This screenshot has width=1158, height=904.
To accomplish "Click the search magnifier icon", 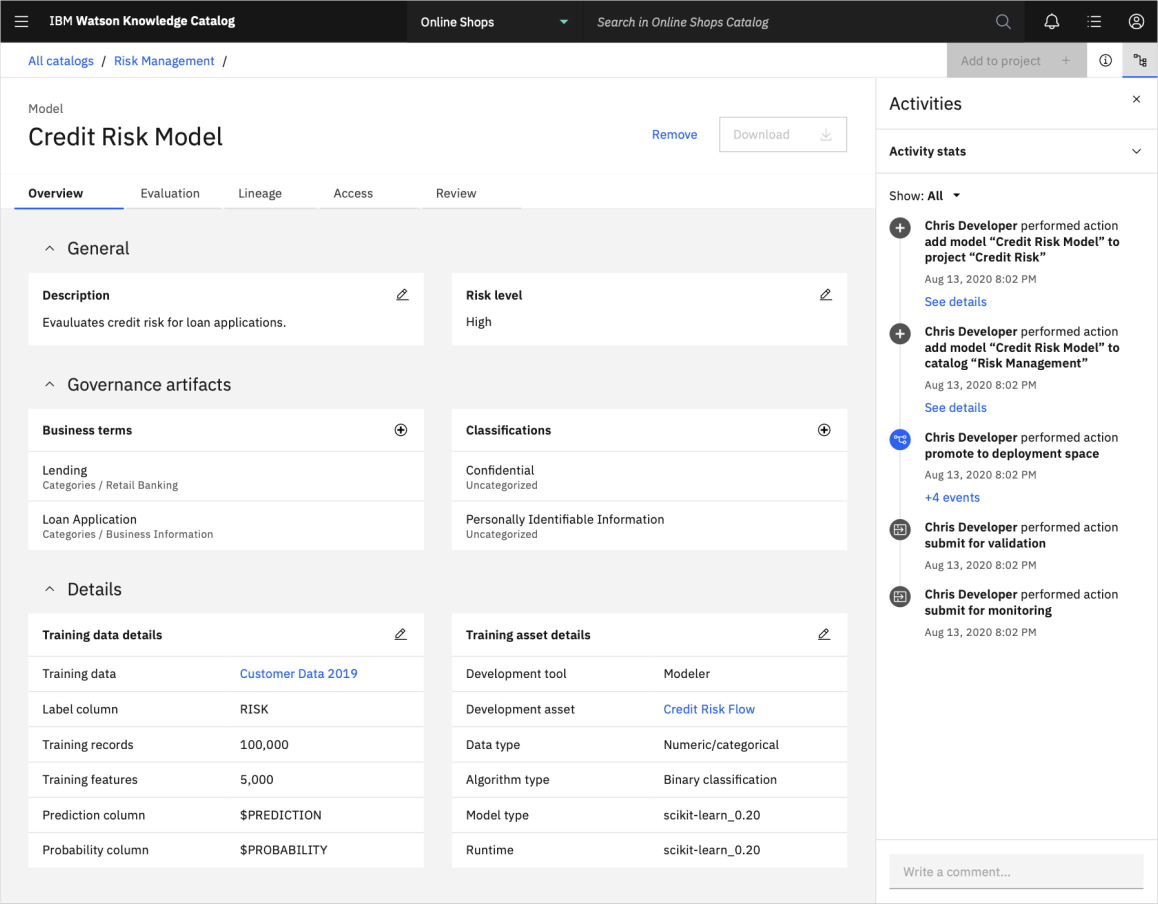I will coord(1002,21).
